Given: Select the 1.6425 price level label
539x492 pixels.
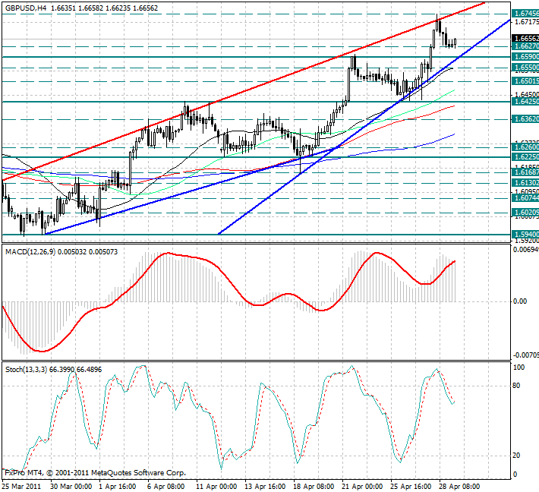Looking at the screenshot, I should pos(525,102).
